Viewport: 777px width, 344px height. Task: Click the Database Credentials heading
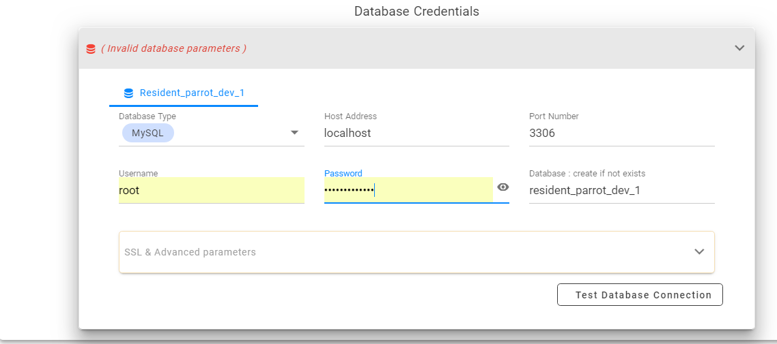(x=416, y=11)
